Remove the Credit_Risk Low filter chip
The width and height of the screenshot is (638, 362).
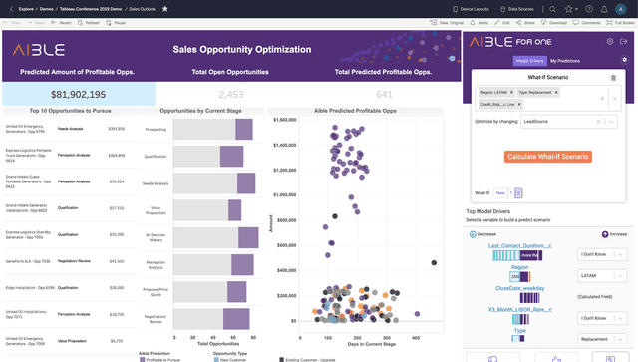(519, 105)
